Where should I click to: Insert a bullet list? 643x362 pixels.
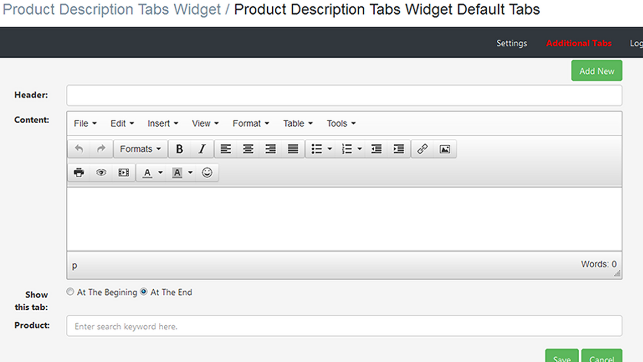tap(316, 149)
